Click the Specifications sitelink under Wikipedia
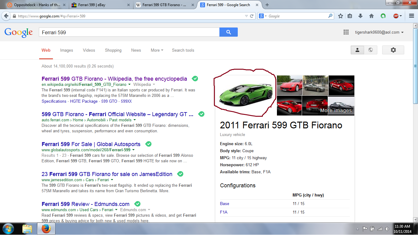418x235 pixels. [54, 101]
